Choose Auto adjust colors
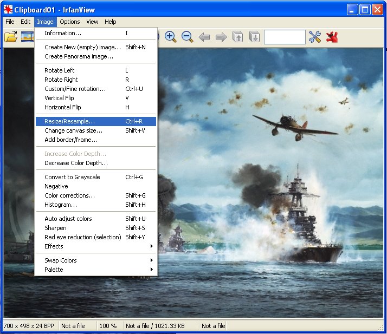The height and width of the screenshot is (334, 387). click(x=96, y=219)
